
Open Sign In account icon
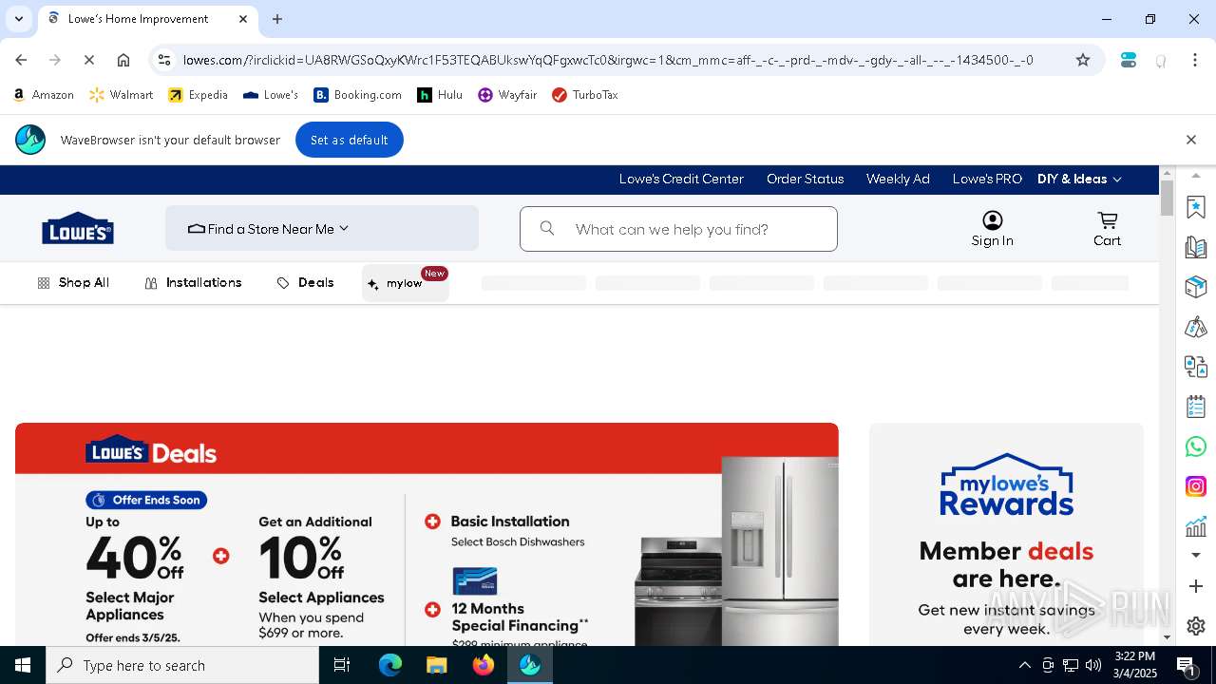coord(992,229)
